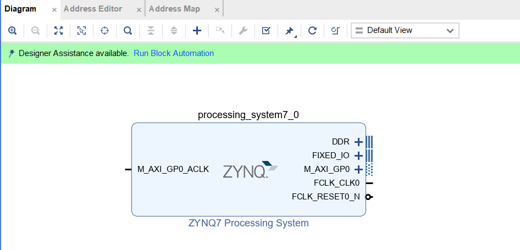The width and height of the screenshot is (520, 250).
Task: Click the Make External connection icon
Action: coord(220,31)
